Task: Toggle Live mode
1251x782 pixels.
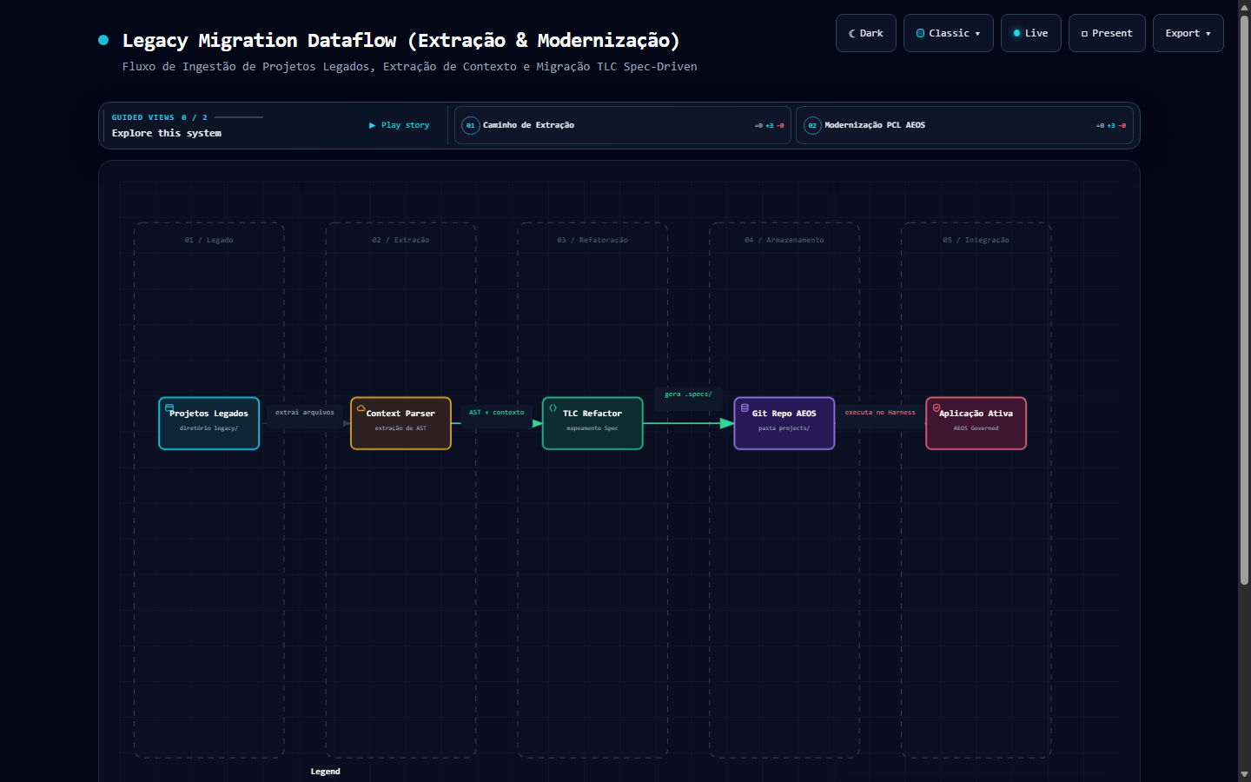Action: 1030,33
